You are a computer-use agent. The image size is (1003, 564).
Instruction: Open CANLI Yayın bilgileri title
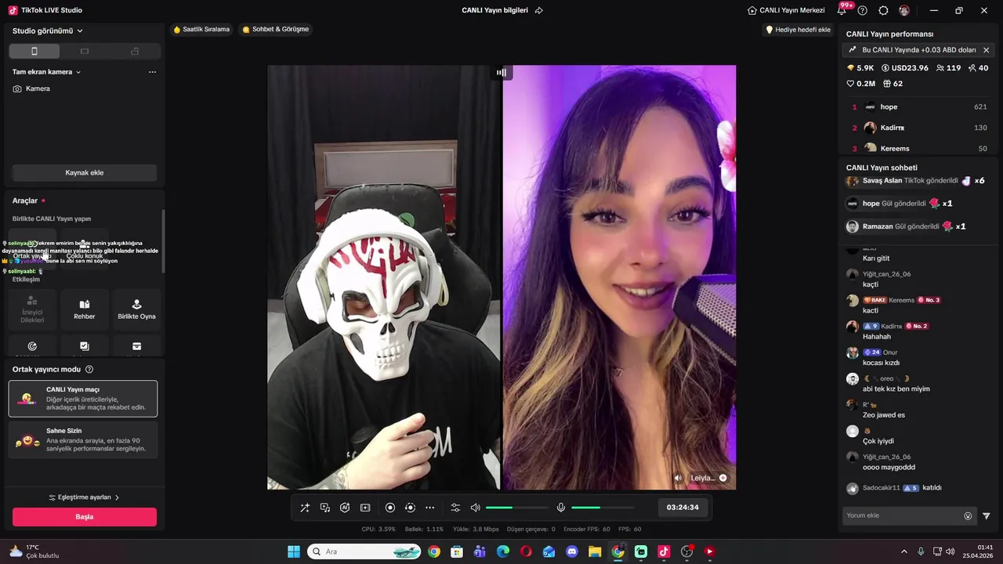coord(494,10)
